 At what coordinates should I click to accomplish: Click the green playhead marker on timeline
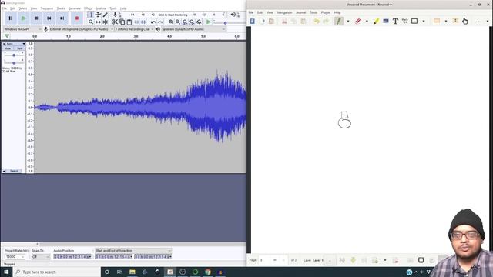click(7, 36)
